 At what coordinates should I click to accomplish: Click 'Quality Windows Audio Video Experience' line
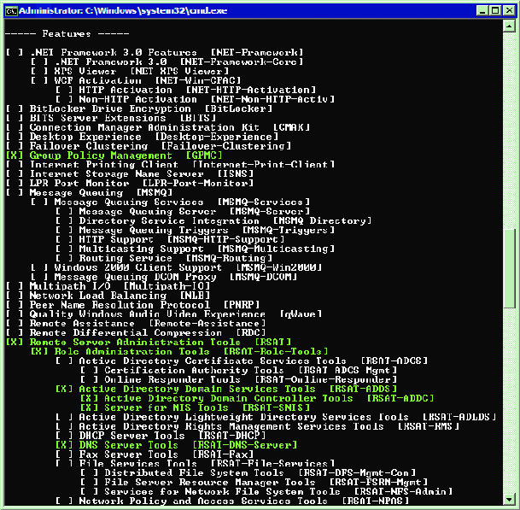164,314
